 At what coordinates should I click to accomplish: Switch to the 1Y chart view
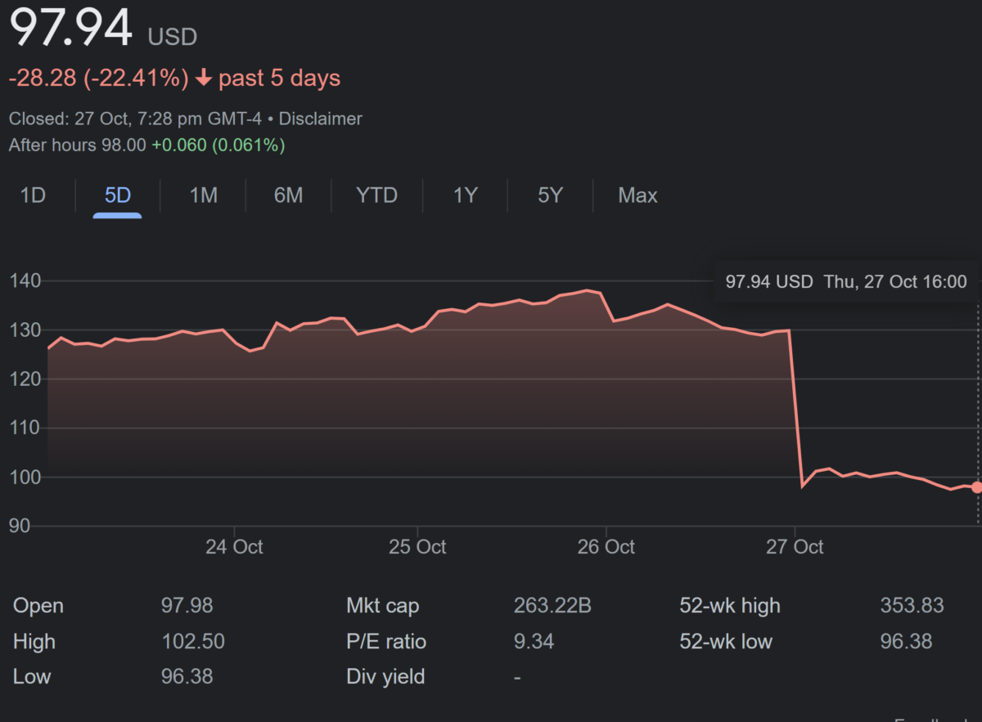(x=465, y=195)
